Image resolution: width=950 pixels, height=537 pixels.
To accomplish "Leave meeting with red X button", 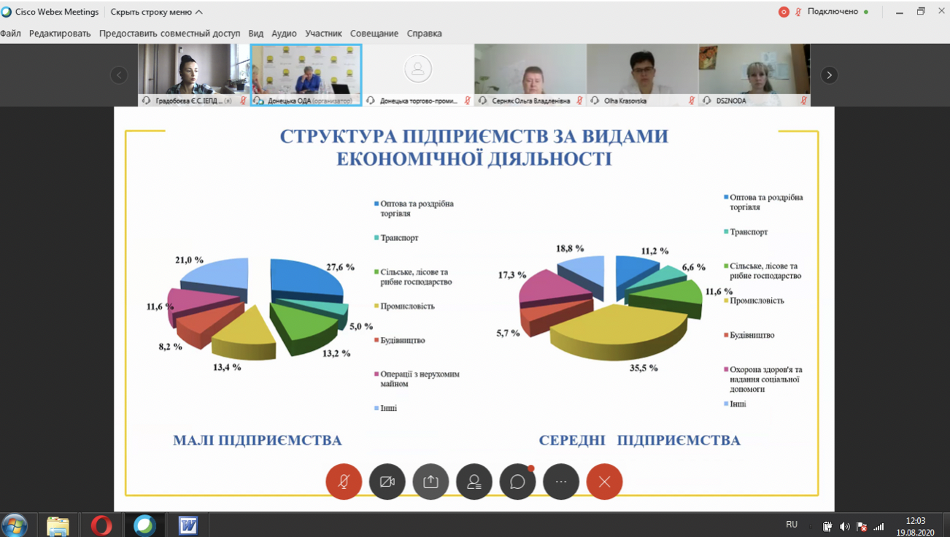I will click(604, 482).
